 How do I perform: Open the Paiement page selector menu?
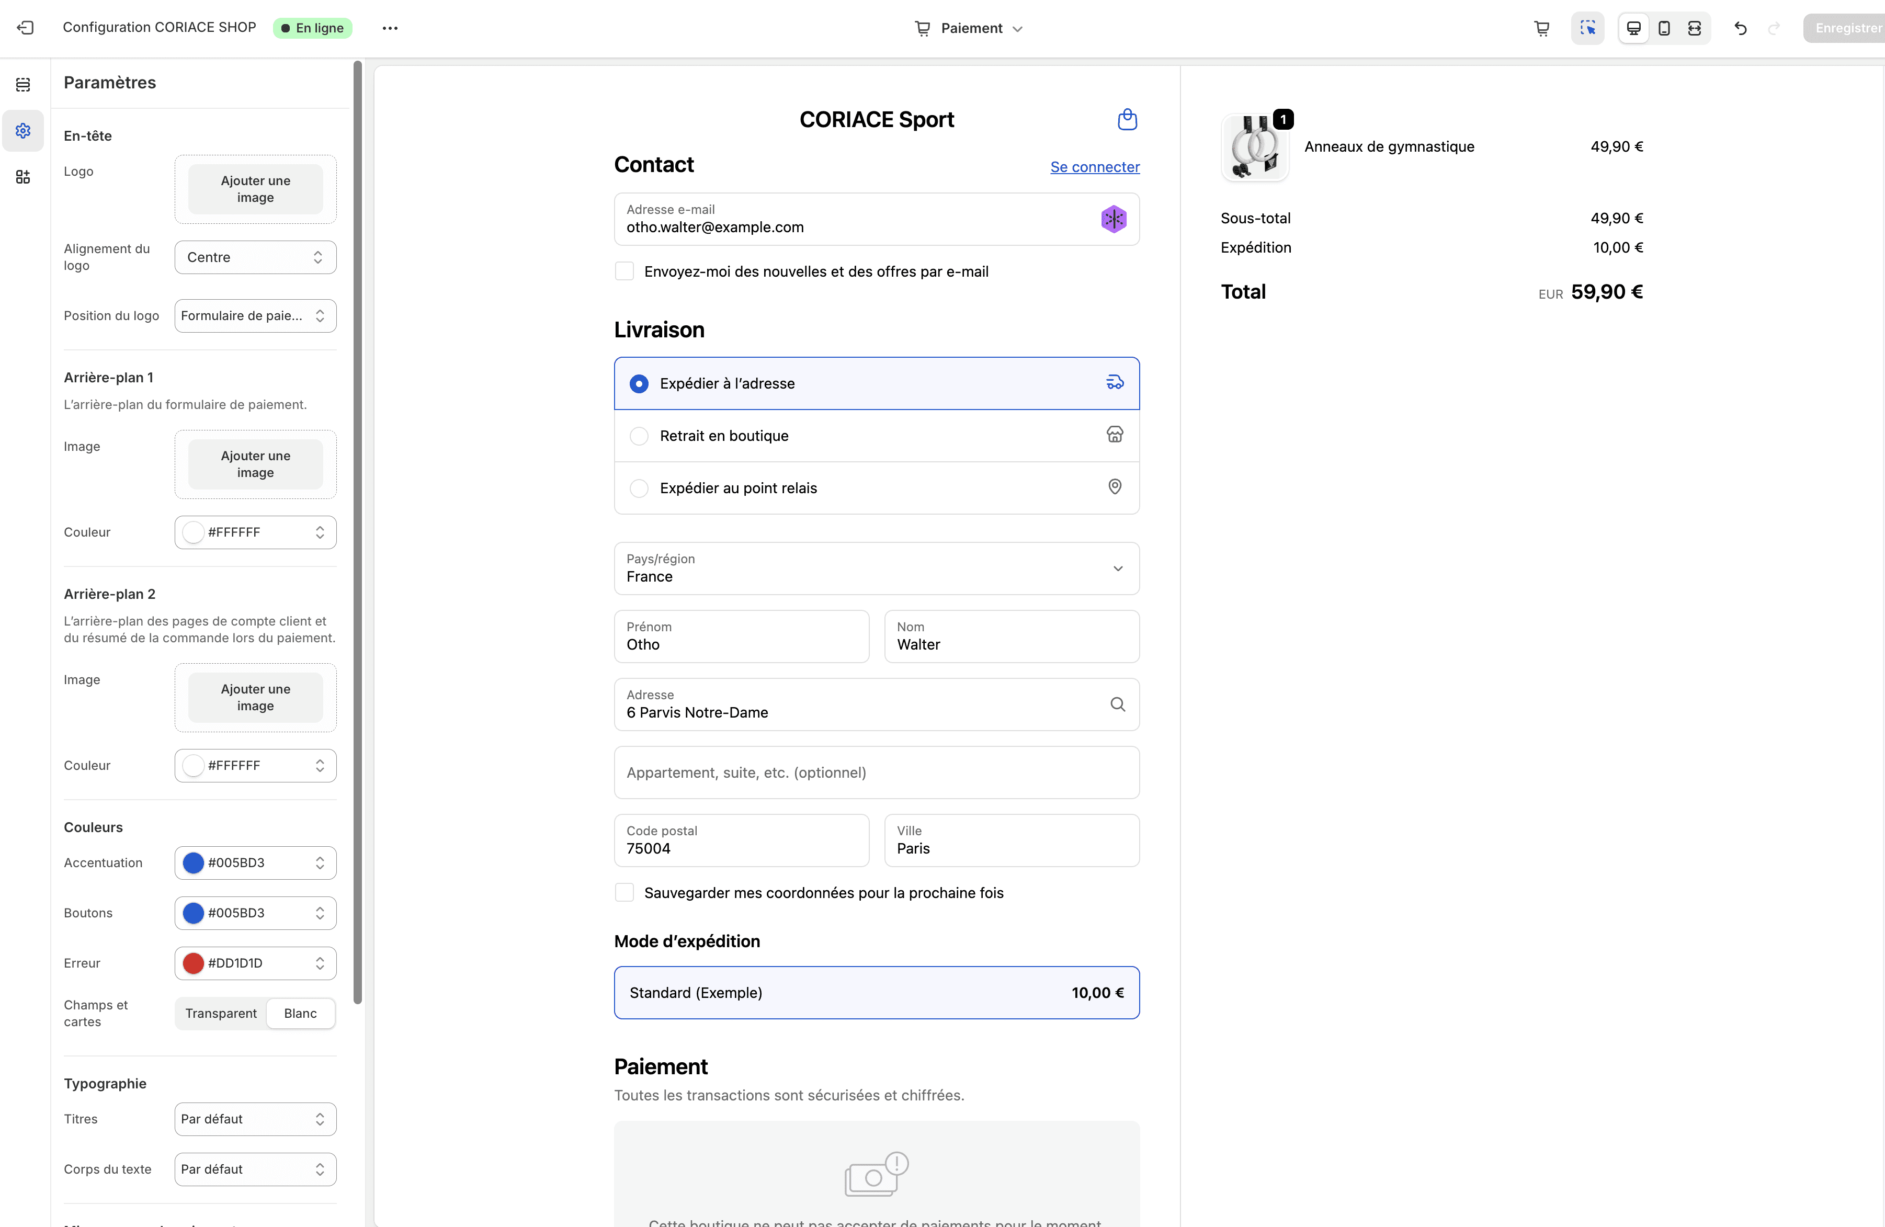pos(969,28)
